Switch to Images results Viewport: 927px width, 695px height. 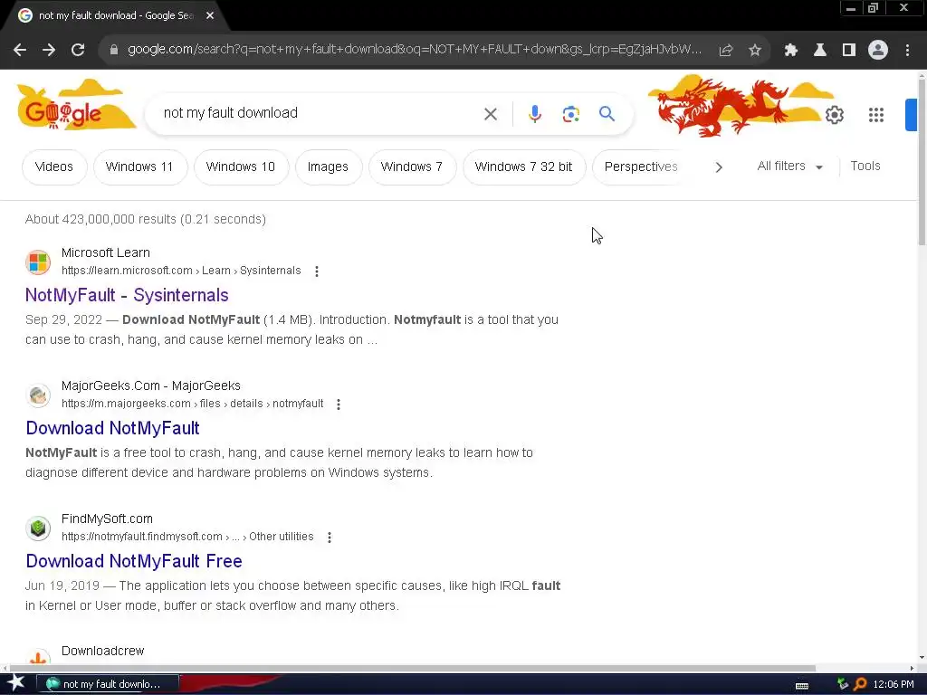click(x=328, y=167)
